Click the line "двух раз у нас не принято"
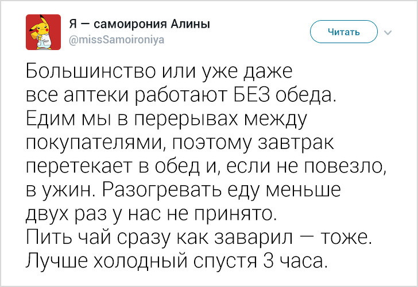This screenshot has width=418, height=287. 153,213
